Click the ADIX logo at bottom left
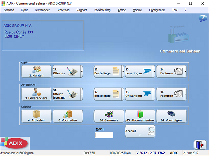This screenshot has width=209, height=156. (15, 143)
